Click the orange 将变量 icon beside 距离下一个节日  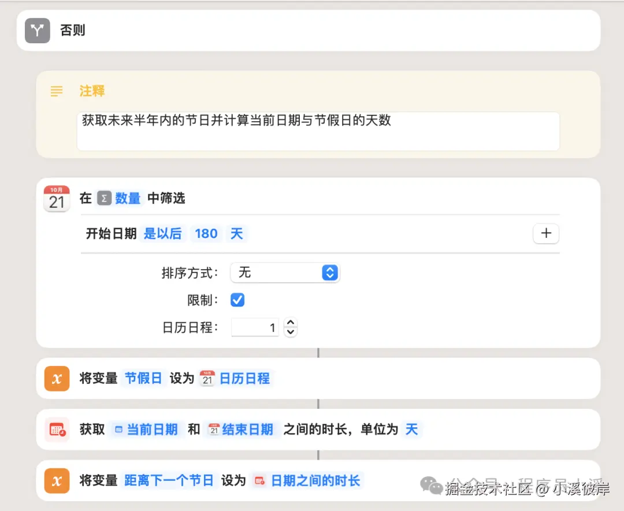56,480
